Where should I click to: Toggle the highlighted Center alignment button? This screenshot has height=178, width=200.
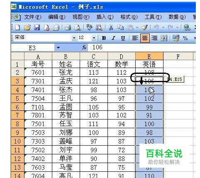(145, 38)
